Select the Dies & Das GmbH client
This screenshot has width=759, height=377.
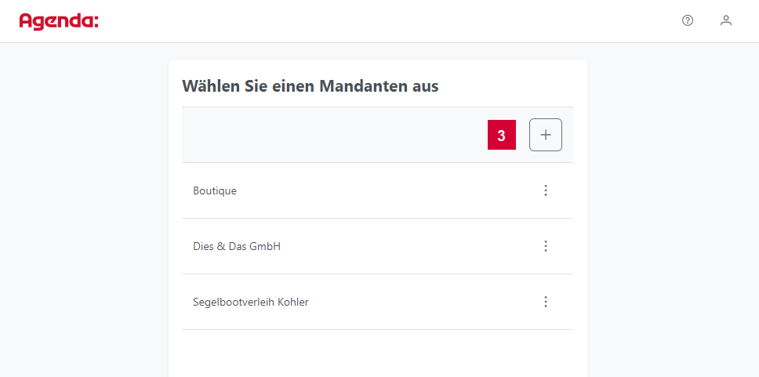click(x=237, y=246)
